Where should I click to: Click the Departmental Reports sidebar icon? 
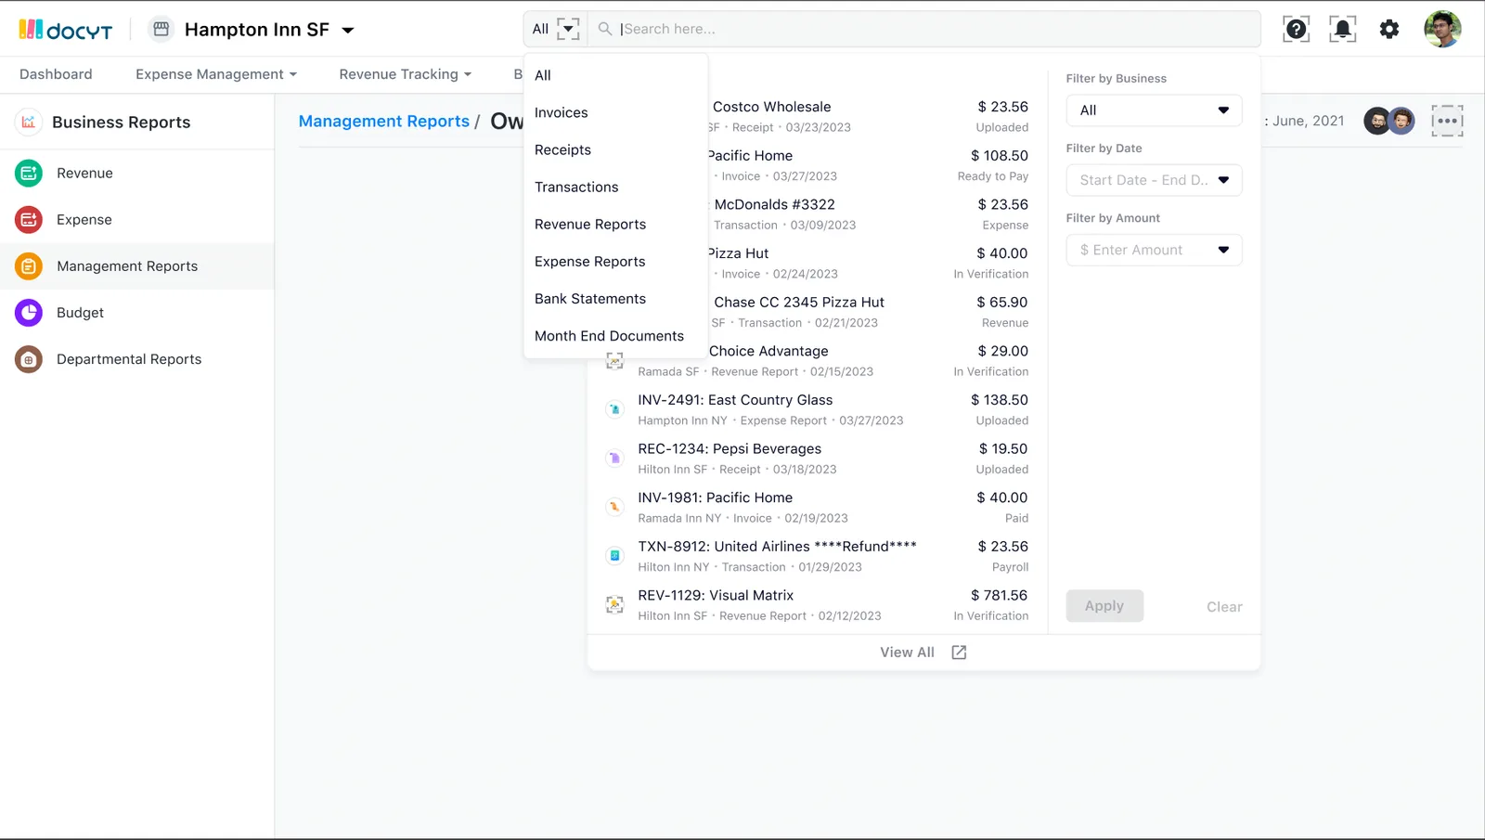click(29, 359)
